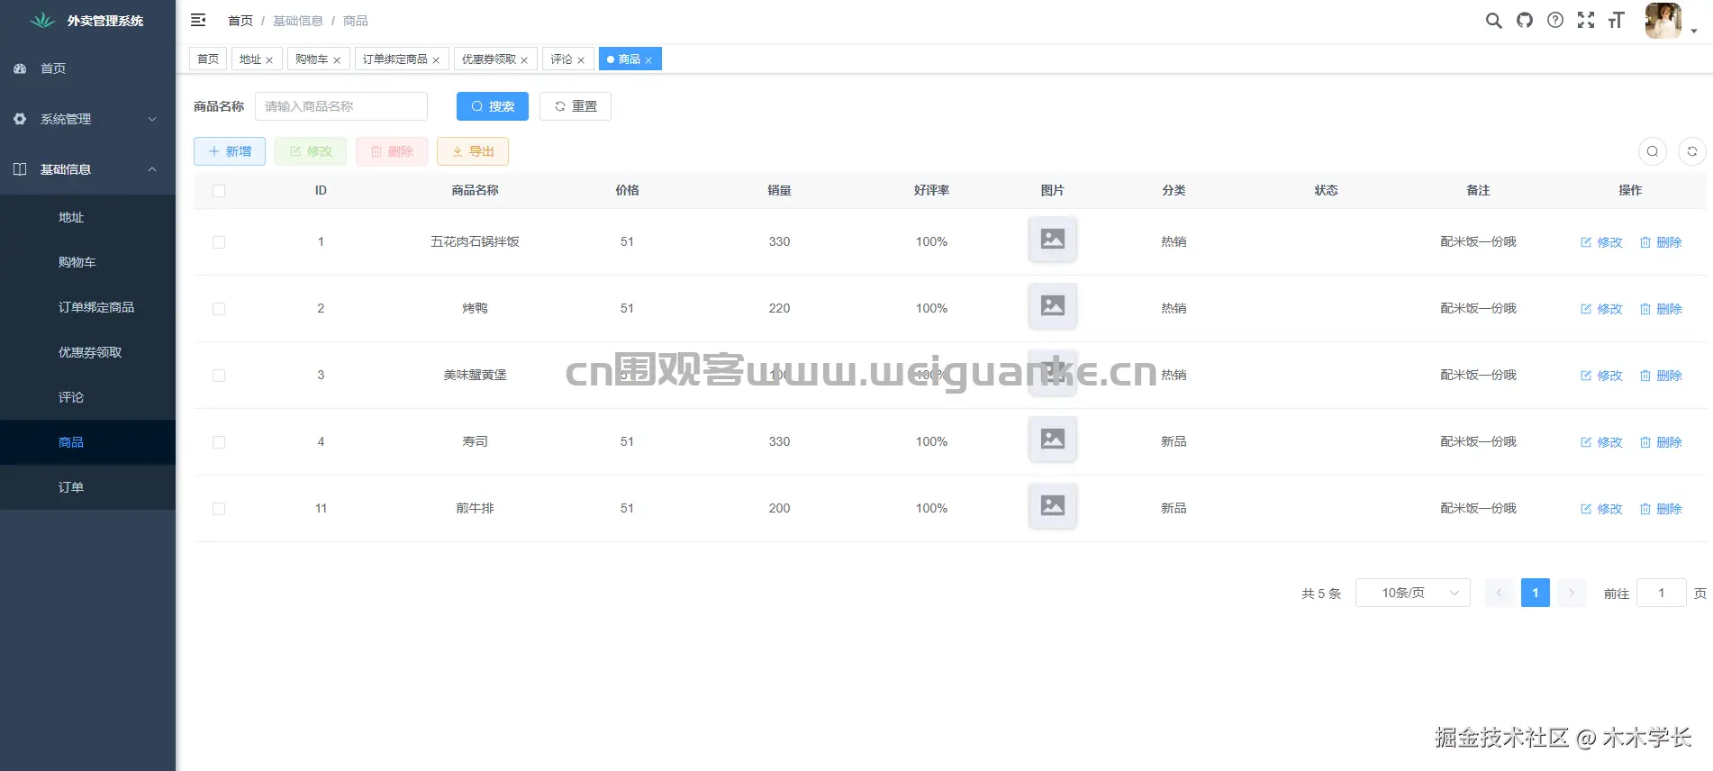
Task: Open the header search magnifier icon
Action: 1493,21
